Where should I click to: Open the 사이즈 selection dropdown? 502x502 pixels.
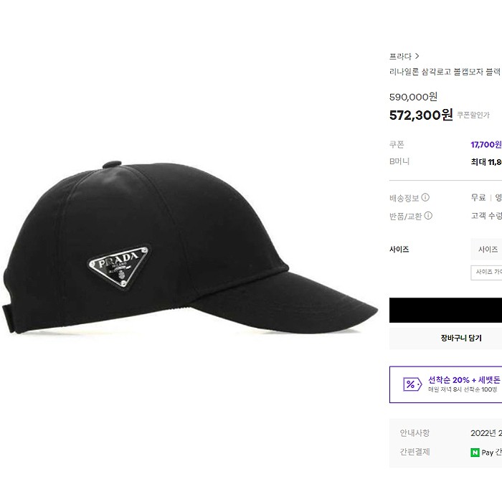pos(486,249)
